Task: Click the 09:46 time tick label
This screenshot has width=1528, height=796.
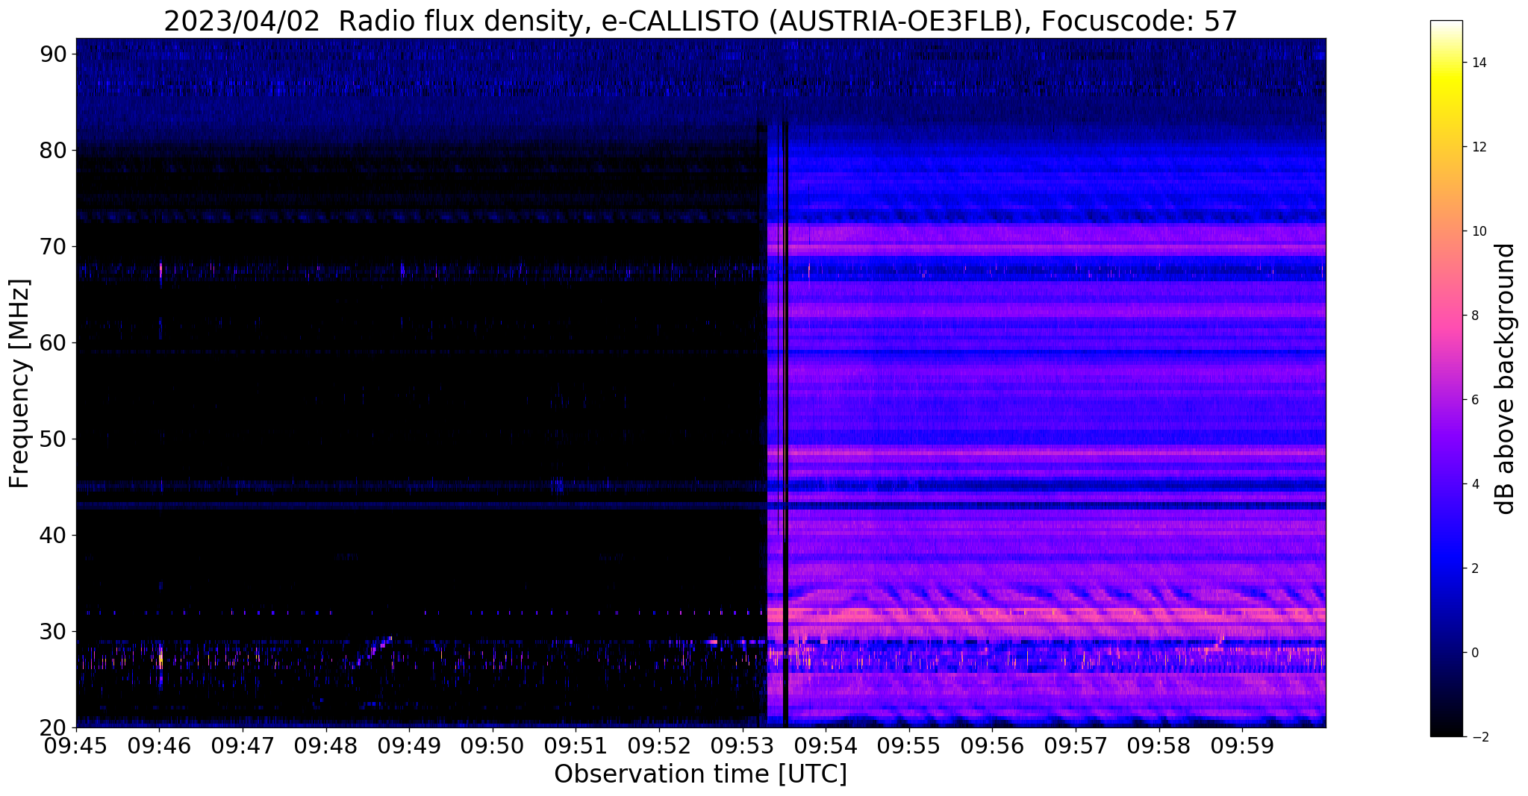Action: click(159, 745)
